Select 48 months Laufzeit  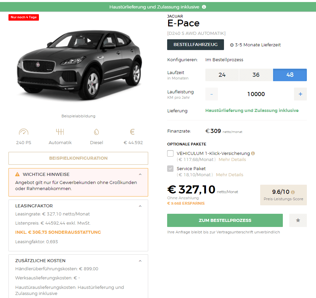click(290, 75)
